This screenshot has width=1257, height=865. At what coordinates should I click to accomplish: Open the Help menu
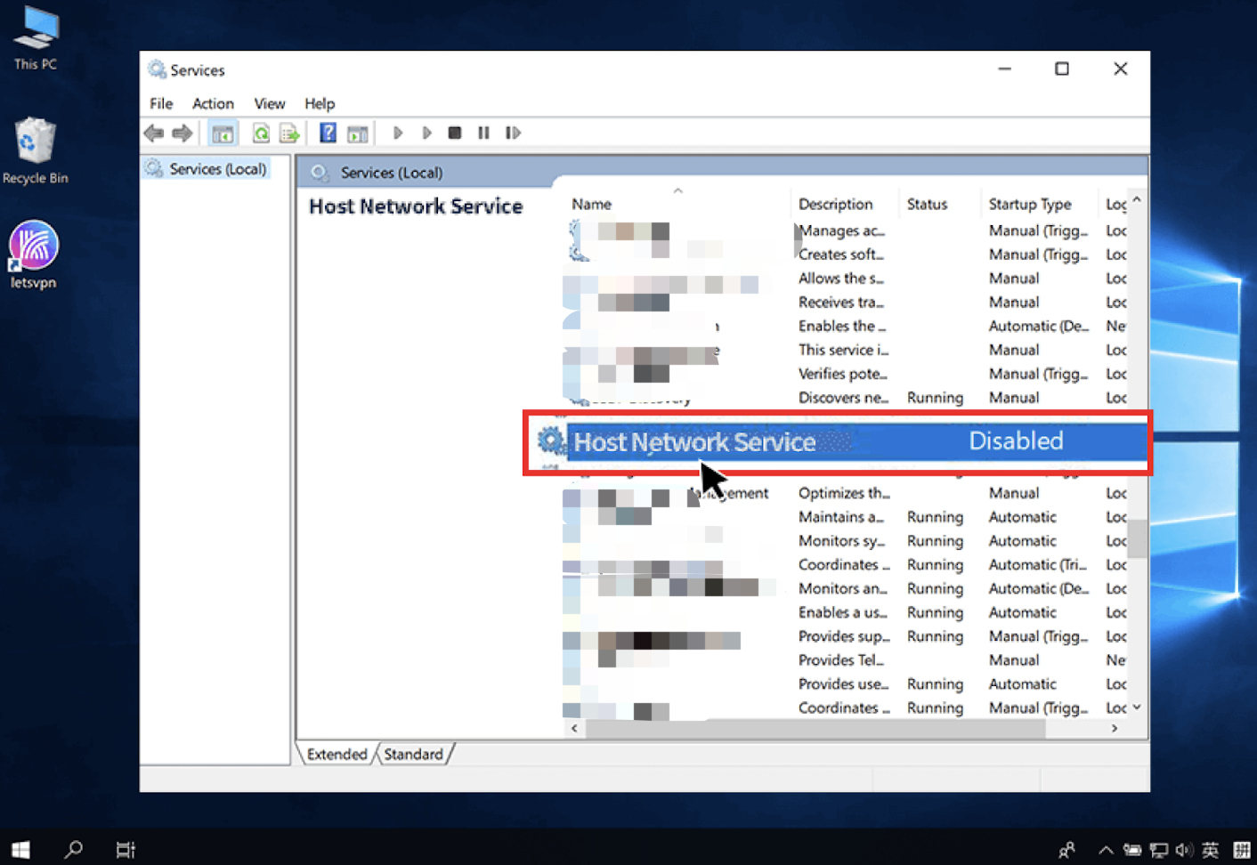point(320,103)
